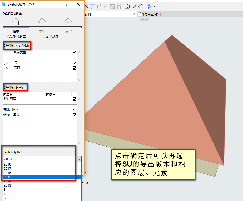Pick version 2013 in the dropdown list
Image resolution: width=243 pixels, height=201 pixels.
[42, 185]
